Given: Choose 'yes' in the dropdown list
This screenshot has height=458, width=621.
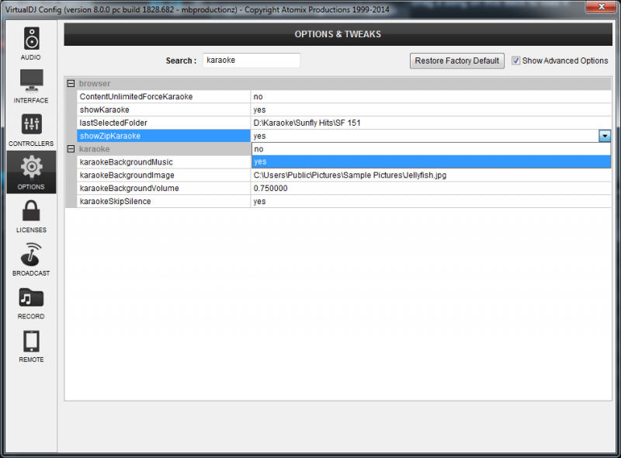Looking at the screenshot, I should (x=431, y=161).
